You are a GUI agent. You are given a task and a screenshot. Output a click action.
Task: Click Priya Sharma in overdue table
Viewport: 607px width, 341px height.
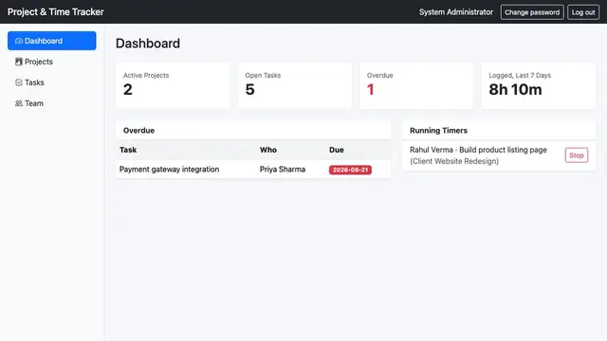coord(283,170)
